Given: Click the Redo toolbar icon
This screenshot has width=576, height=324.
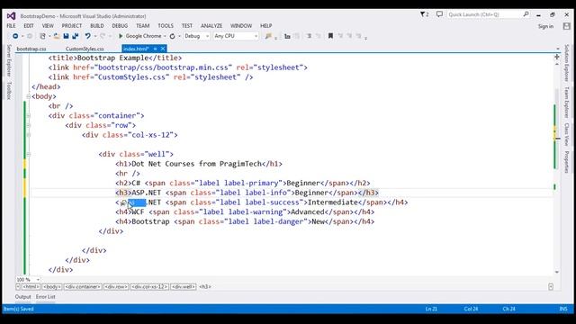Looking at the screenshot, I should [103, 36].
